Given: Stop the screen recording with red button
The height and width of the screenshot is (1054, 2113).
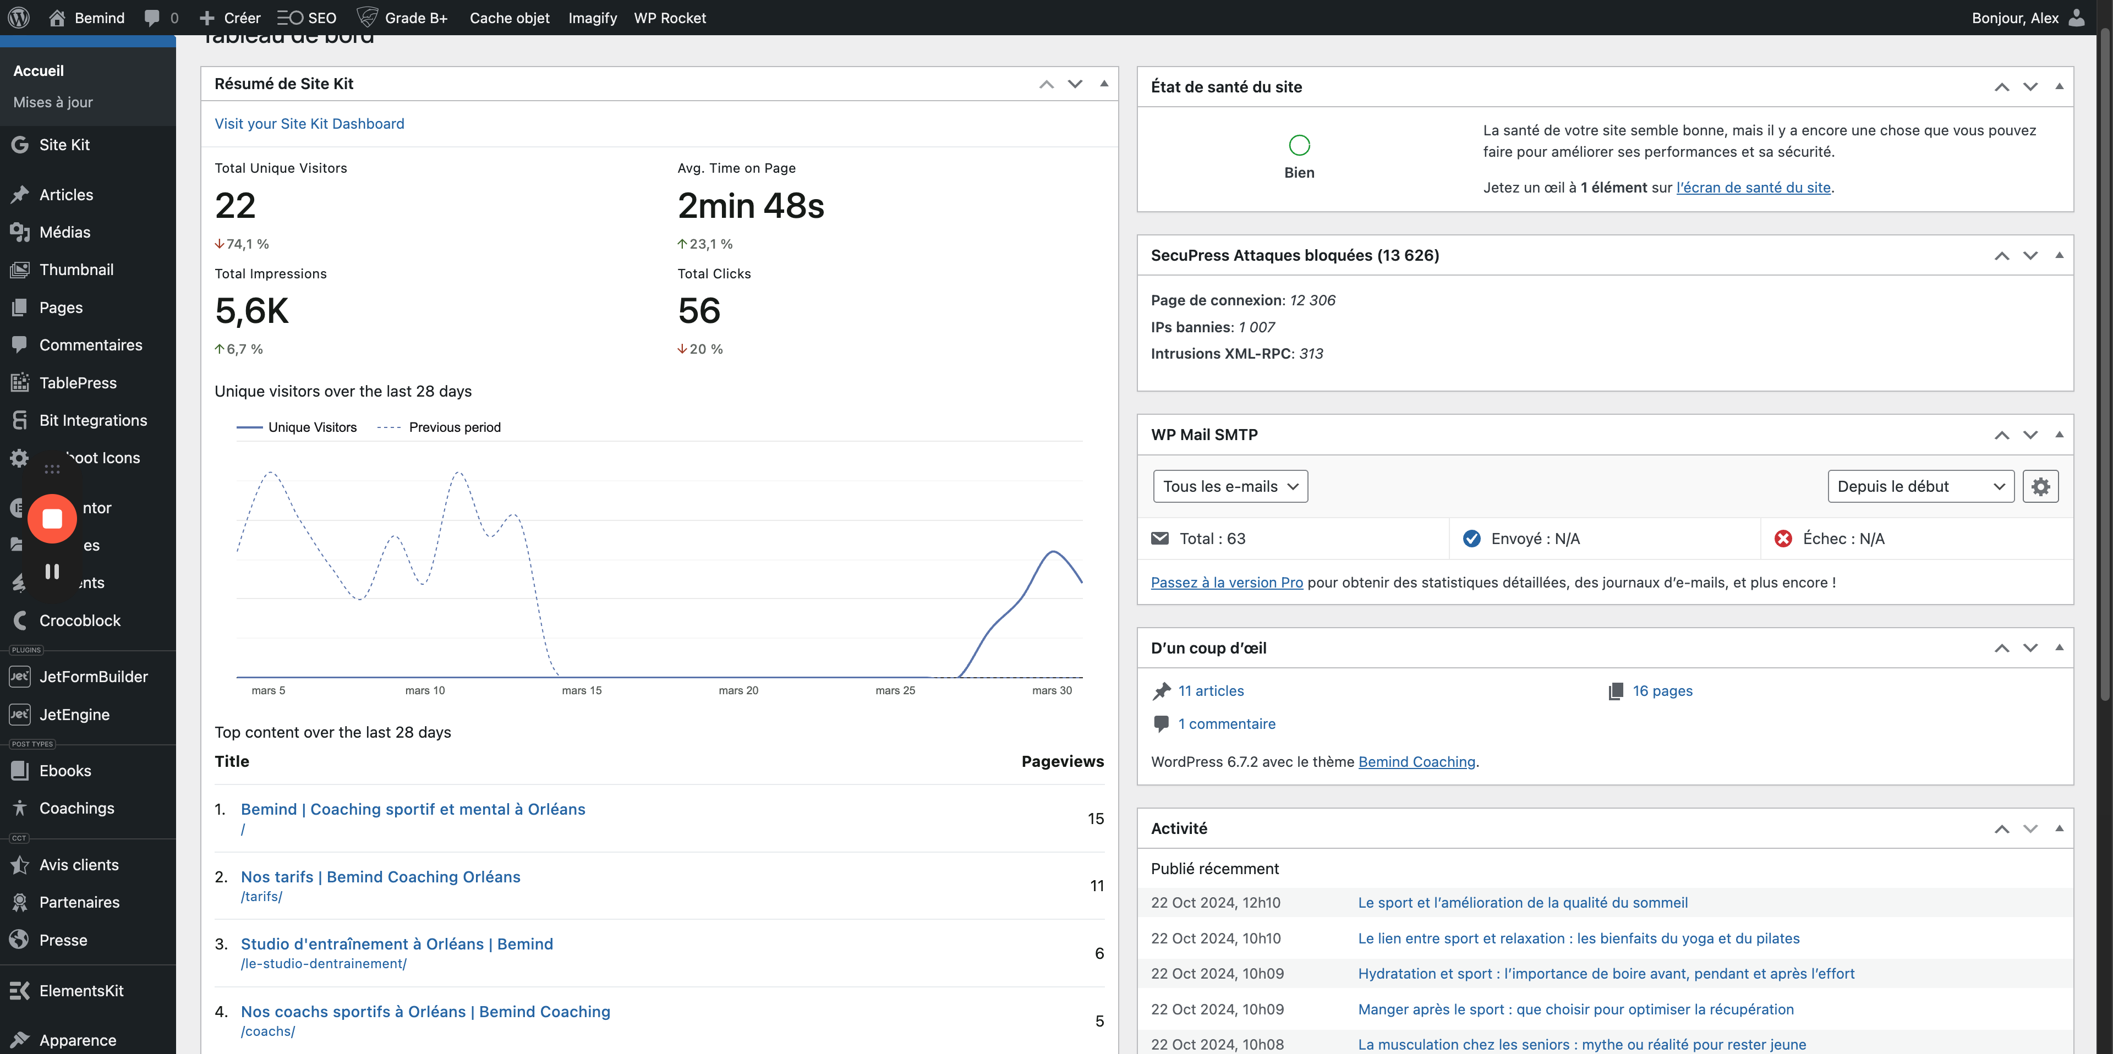Looking at the screenshot, I should [x=52, y=518].
